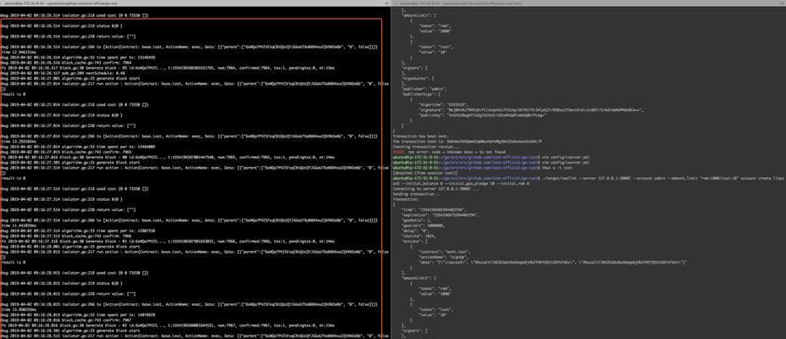
Task: Click the '"expiration"' JSON line
Action: point(440,214)
